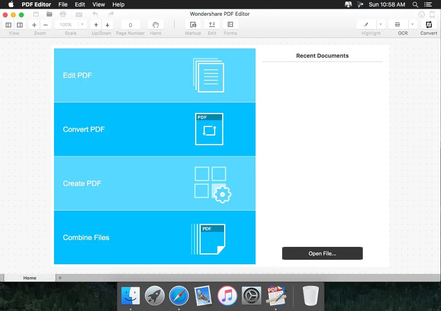Screen dimensions: 441x311
Task: Click the Recent Documents heading
Action: [322, 56]
